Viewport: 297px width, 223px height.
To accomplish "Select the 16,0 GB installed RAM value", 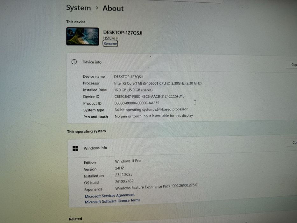I will click(x=133, y=90).
